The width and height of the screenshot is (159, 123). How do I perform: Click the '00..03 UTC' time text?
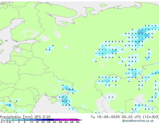pos(131,117)
